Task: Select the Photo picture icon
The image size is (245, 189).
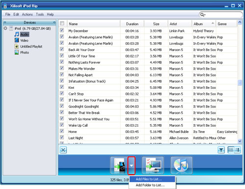Action: tap(17, 53)
